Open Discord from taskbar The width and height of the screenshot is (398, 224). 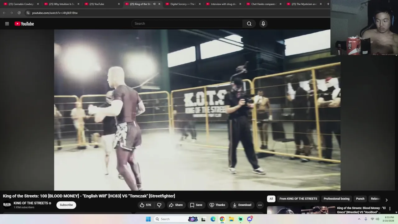pyautogui.click(x=250, y=219)
